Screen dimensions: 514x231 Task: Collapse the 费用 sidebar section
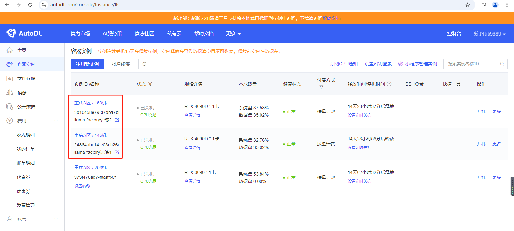[56, 120]
